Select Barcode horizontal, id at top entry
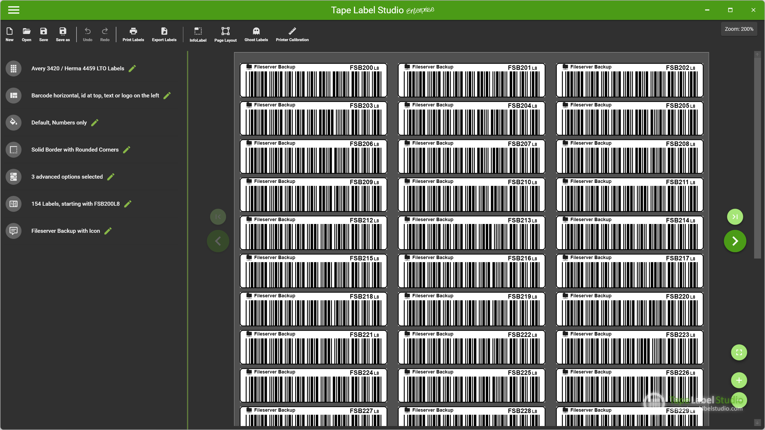This screenshot has width=765, height=430. pos(95,96)
